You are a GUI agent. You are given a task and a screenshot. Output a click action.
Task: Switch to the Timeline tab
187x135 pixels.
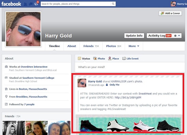[x=54, y=46]
